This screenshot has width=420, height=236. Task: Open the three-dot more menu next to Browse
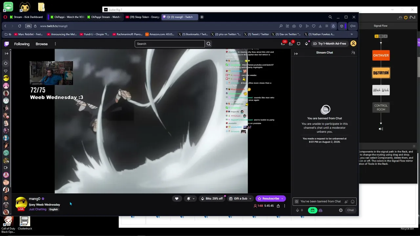point(55,44)
